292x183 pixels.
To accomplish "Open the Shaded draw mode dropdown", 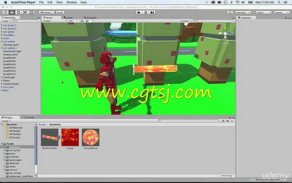I will click(x=55, y=21).
